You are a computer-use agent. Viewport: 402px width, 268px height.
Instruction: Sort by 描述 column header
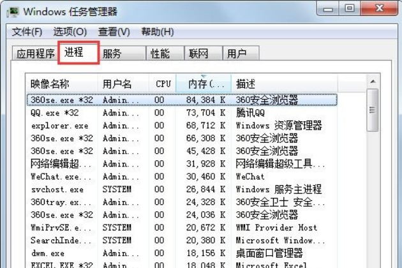(x=285, y=84)
